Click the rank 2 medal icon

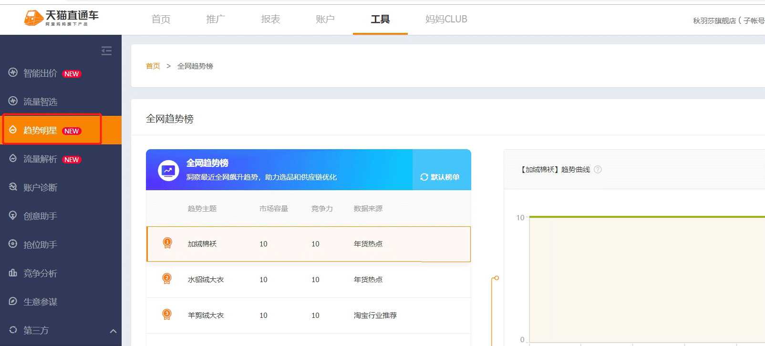click(167, 279)
